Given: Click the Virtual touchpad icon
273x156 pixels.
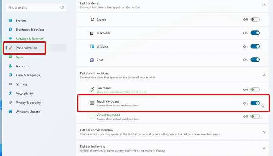Looking at the screenshot, I should coord(92,117).
